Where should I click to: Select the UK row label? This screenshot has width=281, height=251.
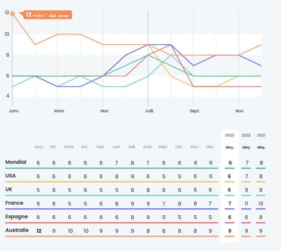9,189
